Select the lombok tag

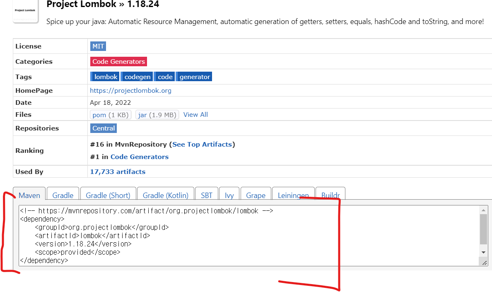pos(105,77)
